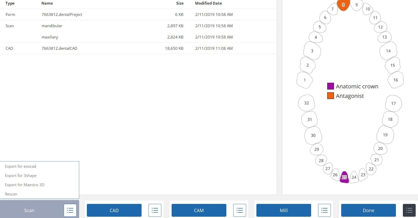Click tooth 19 on the chart
Image resolution: width=418 pixels, height=218 pixels.
tap(385, 135)
